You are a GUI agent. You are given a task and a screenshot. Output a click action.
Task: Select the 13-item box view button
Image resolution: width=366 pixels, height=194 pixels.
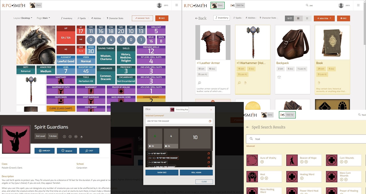289,18
